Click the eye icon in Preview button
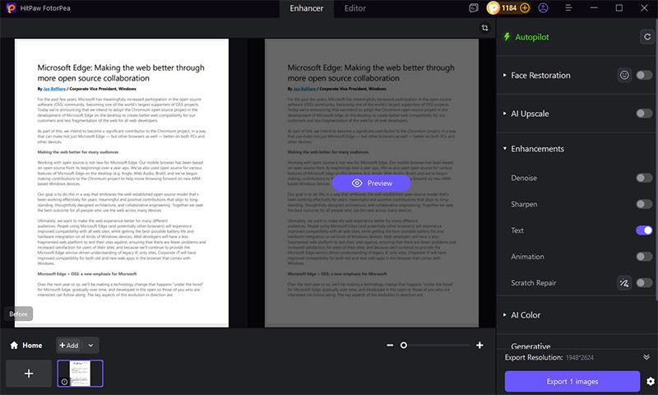658x395 pixels. [x=357, y=183]
